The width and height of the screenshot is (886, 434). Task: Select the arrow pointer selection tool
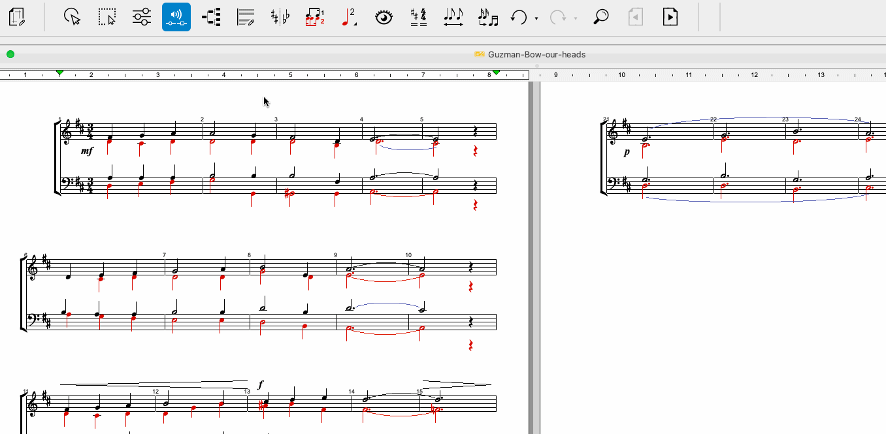[x=73, y=16]
